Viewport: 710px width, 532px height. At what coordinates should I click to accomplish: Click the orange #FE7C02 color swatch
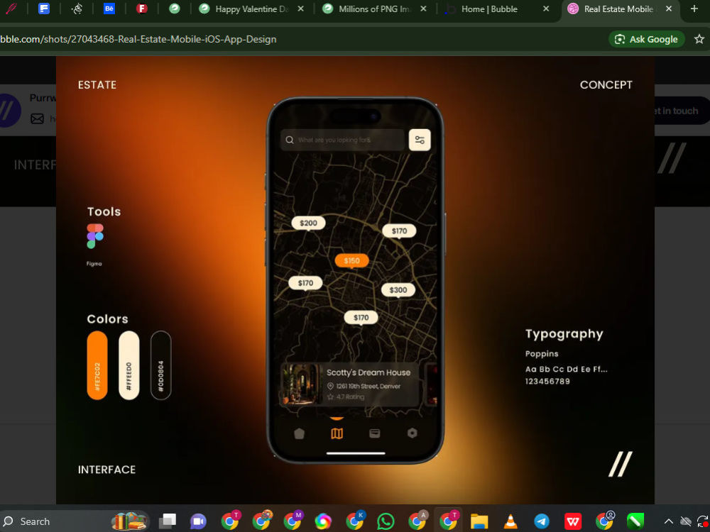[x=97, y=365]
